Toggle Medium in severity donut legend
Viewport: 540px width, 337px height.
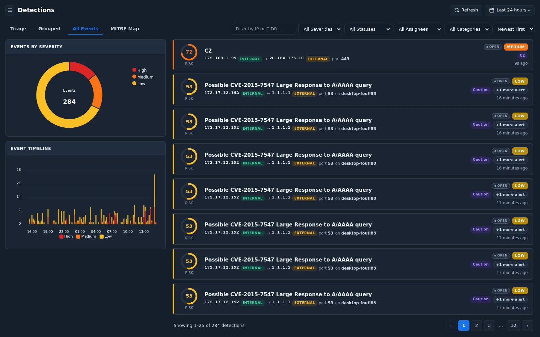[143, 77]
